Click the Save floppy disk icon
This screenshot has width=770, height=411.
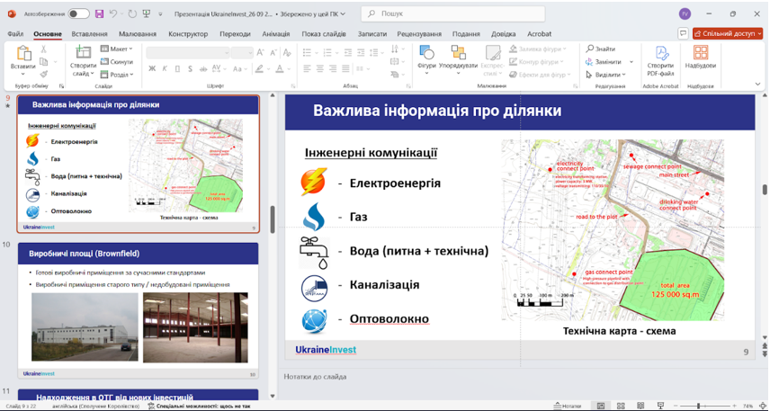(x=100, y=13)
